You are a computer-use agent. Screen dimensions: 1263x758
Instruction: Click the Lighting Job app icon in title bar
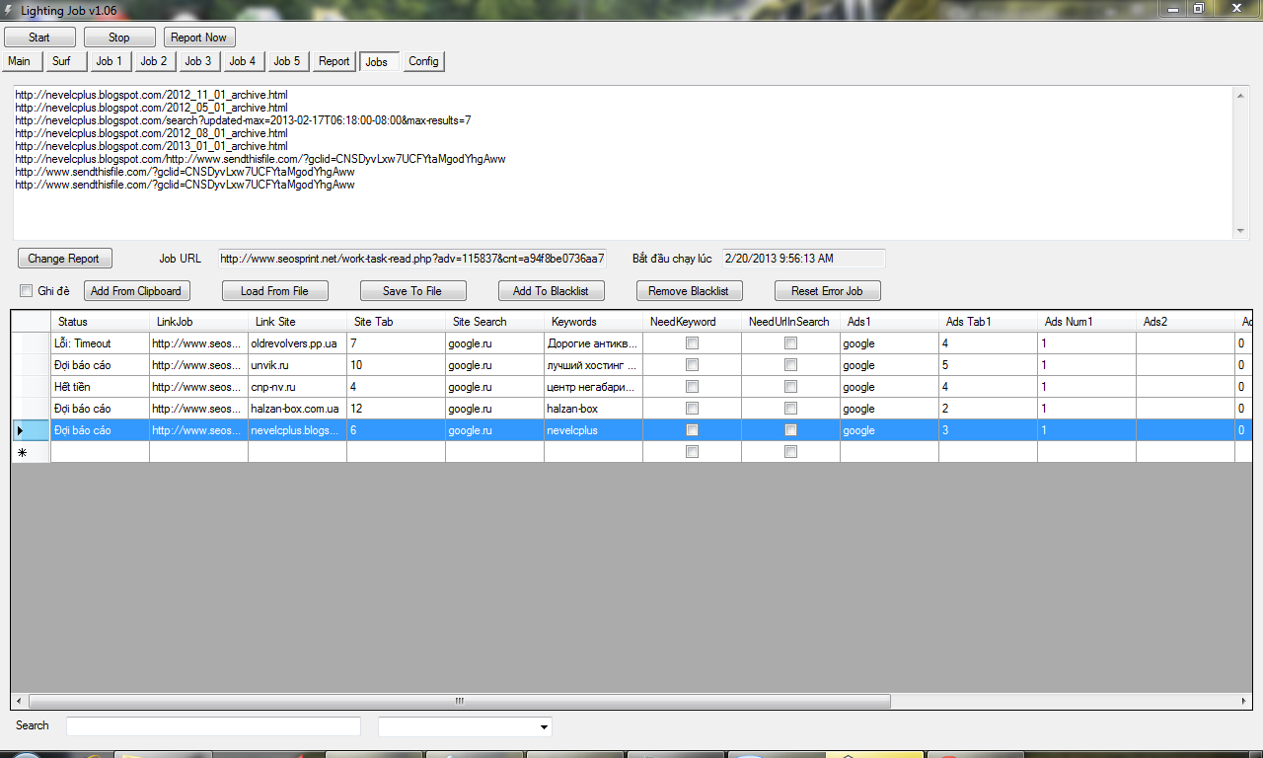pyautogui.click(x=9, y=9)
